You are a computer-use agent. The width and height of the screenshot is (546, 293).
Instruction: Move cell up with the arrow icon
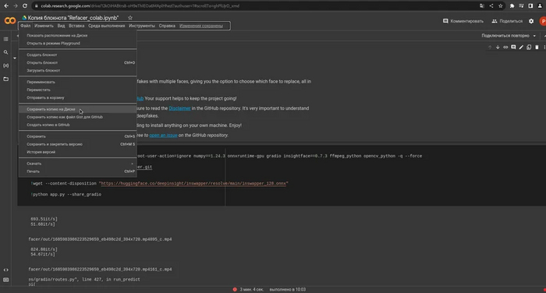(x=490, y=47)
